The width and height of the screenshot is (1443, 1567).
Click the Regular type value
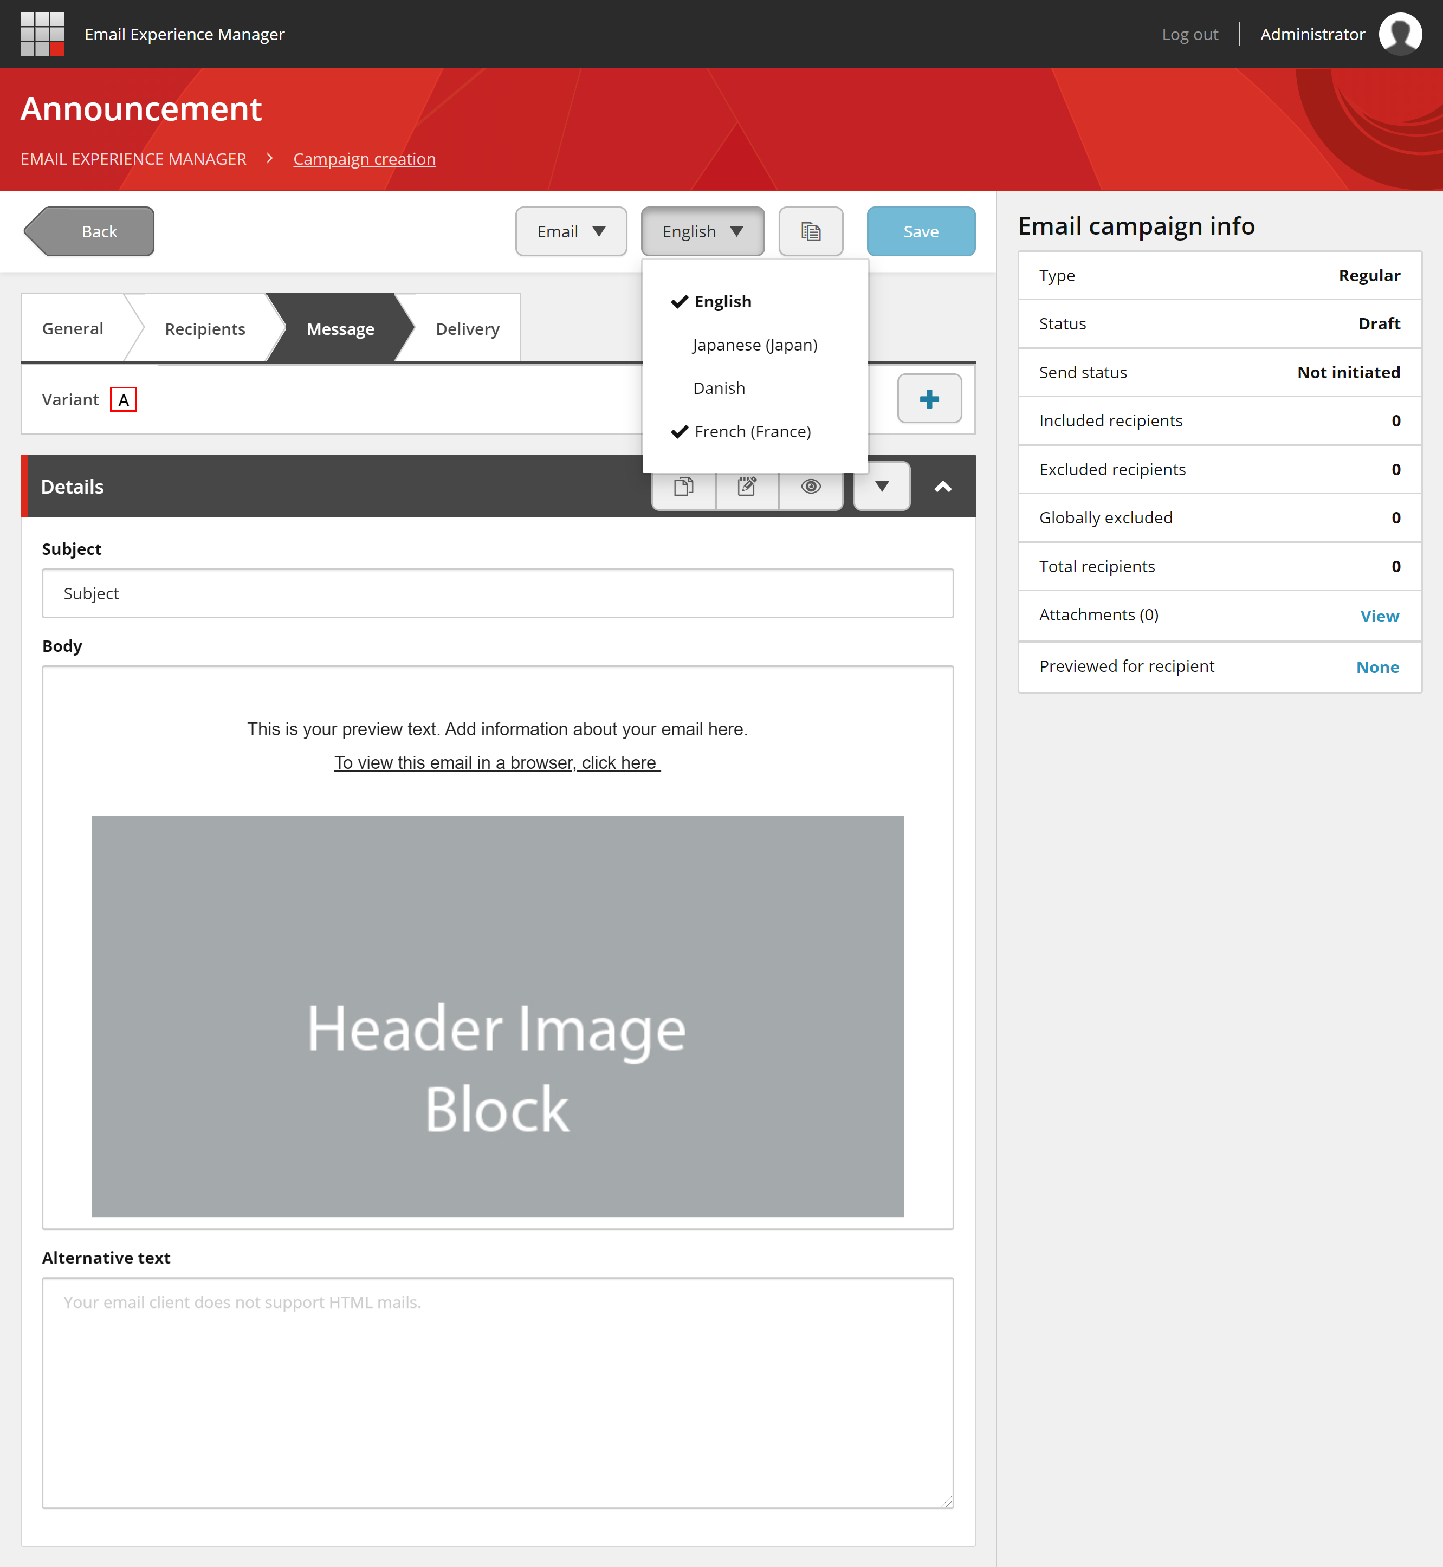[1369, 276]
